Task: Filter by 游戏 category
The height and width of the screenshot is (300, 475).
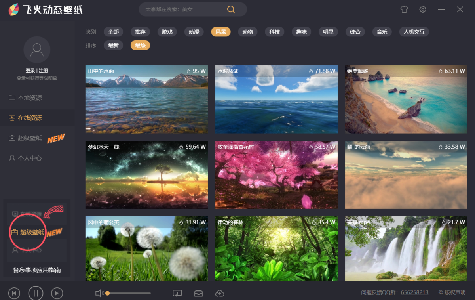Action: tap(167, 32)
